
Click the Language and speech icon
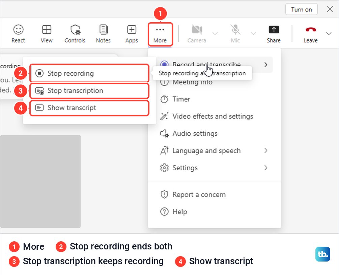pos(164,150)
